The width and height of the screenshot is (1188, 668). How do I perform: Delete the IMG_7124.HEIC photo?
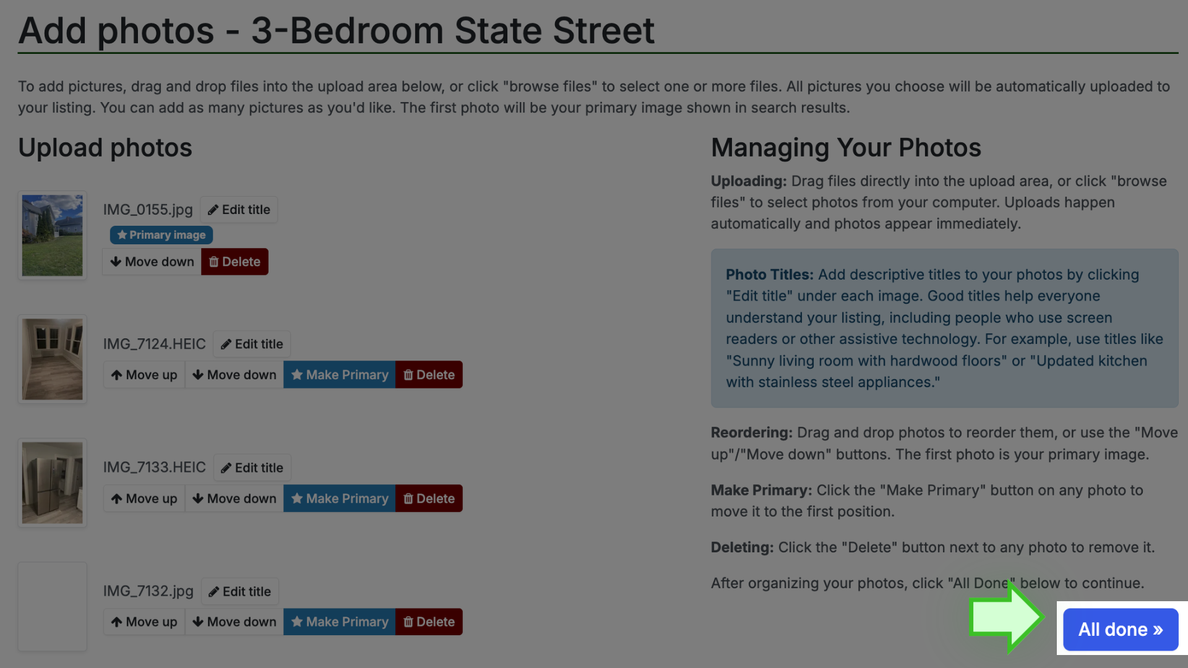point(429,375)
